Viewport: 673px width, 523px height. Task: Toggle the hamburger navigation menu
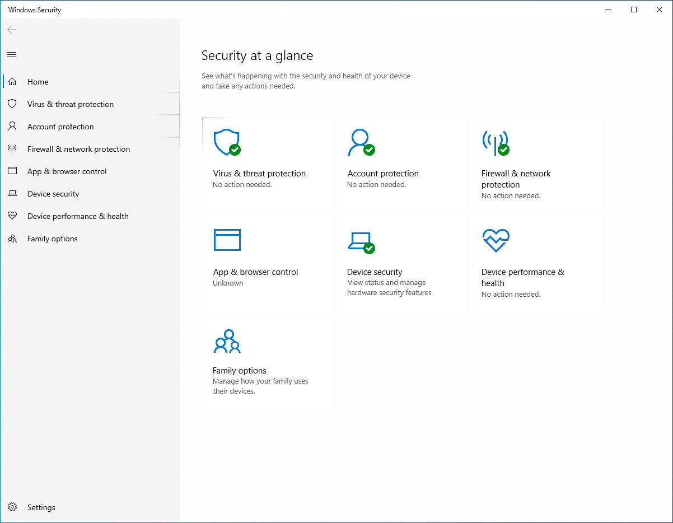[x=12, y=54]
